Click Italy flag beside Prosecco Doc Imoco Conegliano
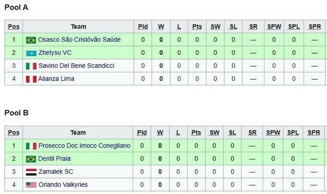327x194 pixels. click(31, 146)
